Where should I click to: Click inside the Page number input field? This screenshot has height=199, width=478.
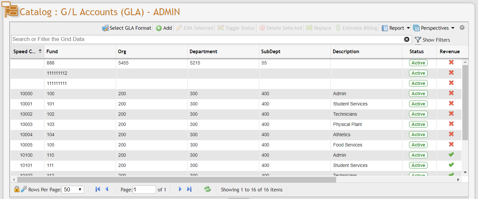pyautogui.click(x=144, y=189)
